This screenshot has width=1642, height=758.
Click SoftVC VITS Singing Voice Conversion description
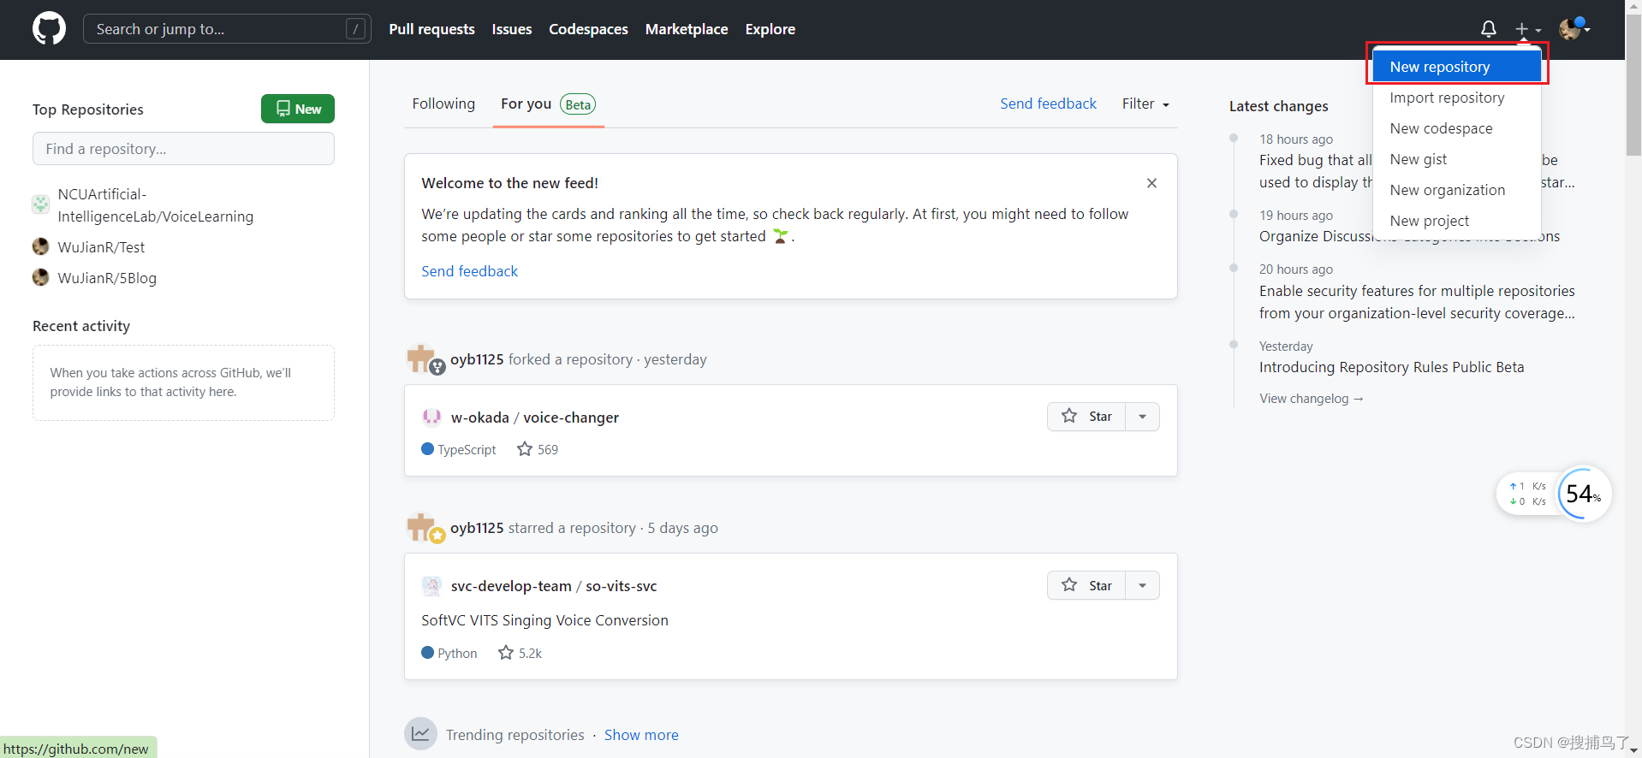(x=544, y=620)
